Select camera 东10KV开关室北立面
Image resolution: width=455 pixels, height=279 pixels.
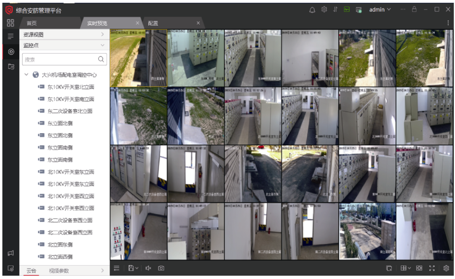coord(71,87)
